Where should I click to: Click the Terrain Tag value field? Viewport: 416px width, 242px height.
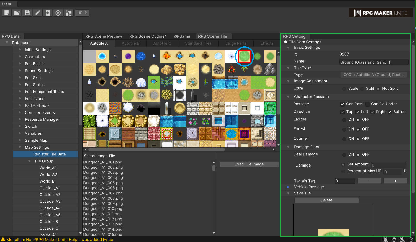[x=345, y=181]
